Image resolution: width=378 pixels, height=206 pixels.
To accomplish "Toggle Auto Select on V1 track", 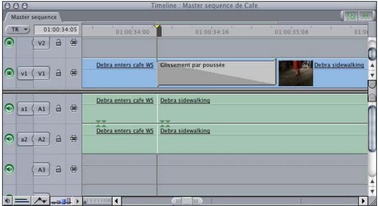I will [x=74, y=73].
